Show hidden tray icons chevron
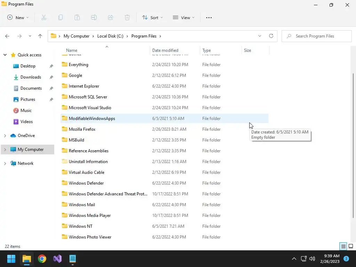 (294, 259)
